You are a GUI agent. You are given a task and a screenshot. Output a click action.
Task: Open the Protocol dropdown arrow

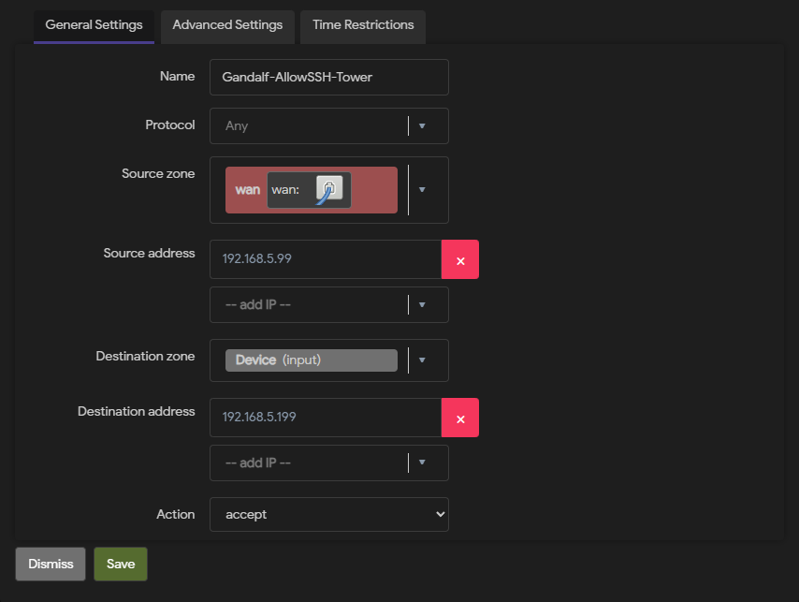point(422,125)
